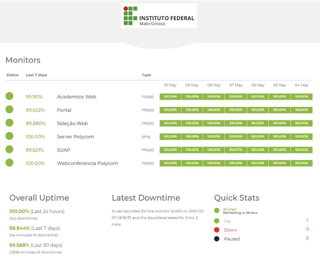
Task: Select the SUAP monitor name
Action: [x=64, y=150]
